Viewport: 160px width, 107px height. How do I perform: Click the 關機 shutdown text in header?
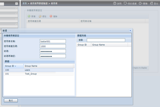145,4
